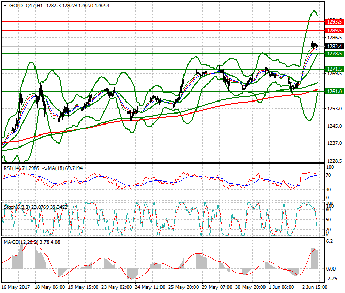Click the MACD scale value 6.2
The width and height of the screenshot is (345, 293).
(x=329, y=241)
